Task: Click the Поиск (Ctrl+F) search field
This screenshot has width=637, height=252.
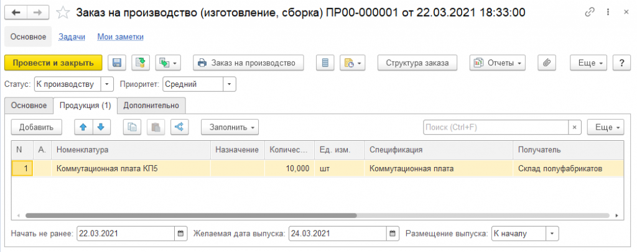Action: (496, 127)
